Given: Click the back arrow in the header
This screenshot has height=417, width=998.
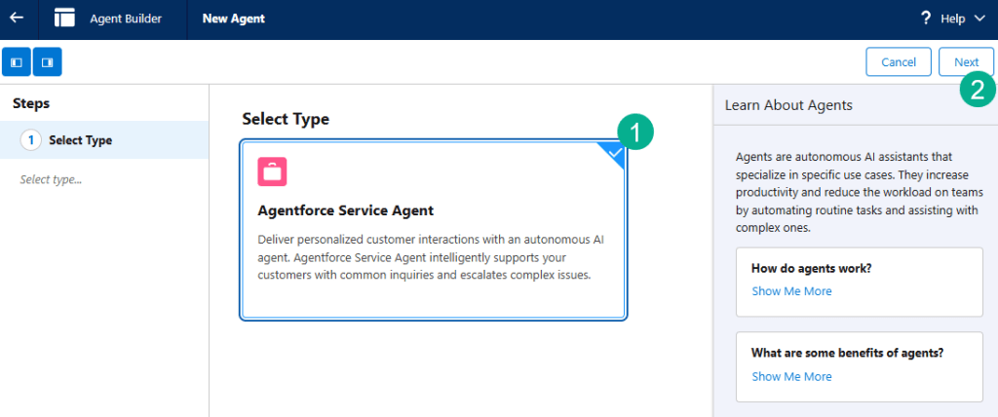Looking at the screenshot, I should coord(17,18).
